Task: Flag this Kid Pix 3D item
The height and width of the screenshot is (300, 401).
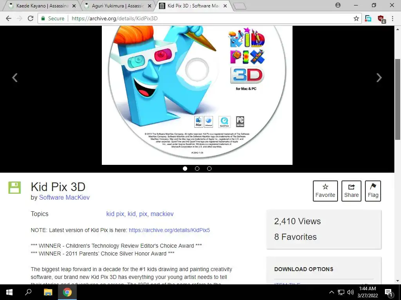Action: tap(373, 191)
